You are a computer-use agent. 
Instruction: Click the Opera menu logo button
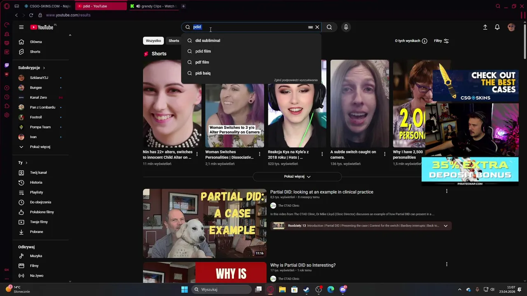[x=7, y=6]
